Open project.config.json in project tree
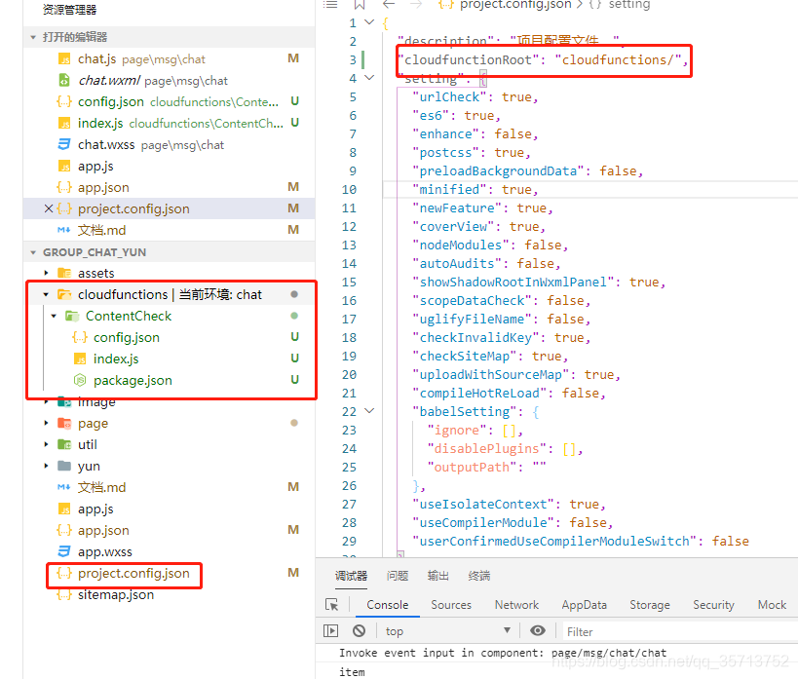This screenshot has height=679, width=798. pyautogui.click(x=133, y=573)
